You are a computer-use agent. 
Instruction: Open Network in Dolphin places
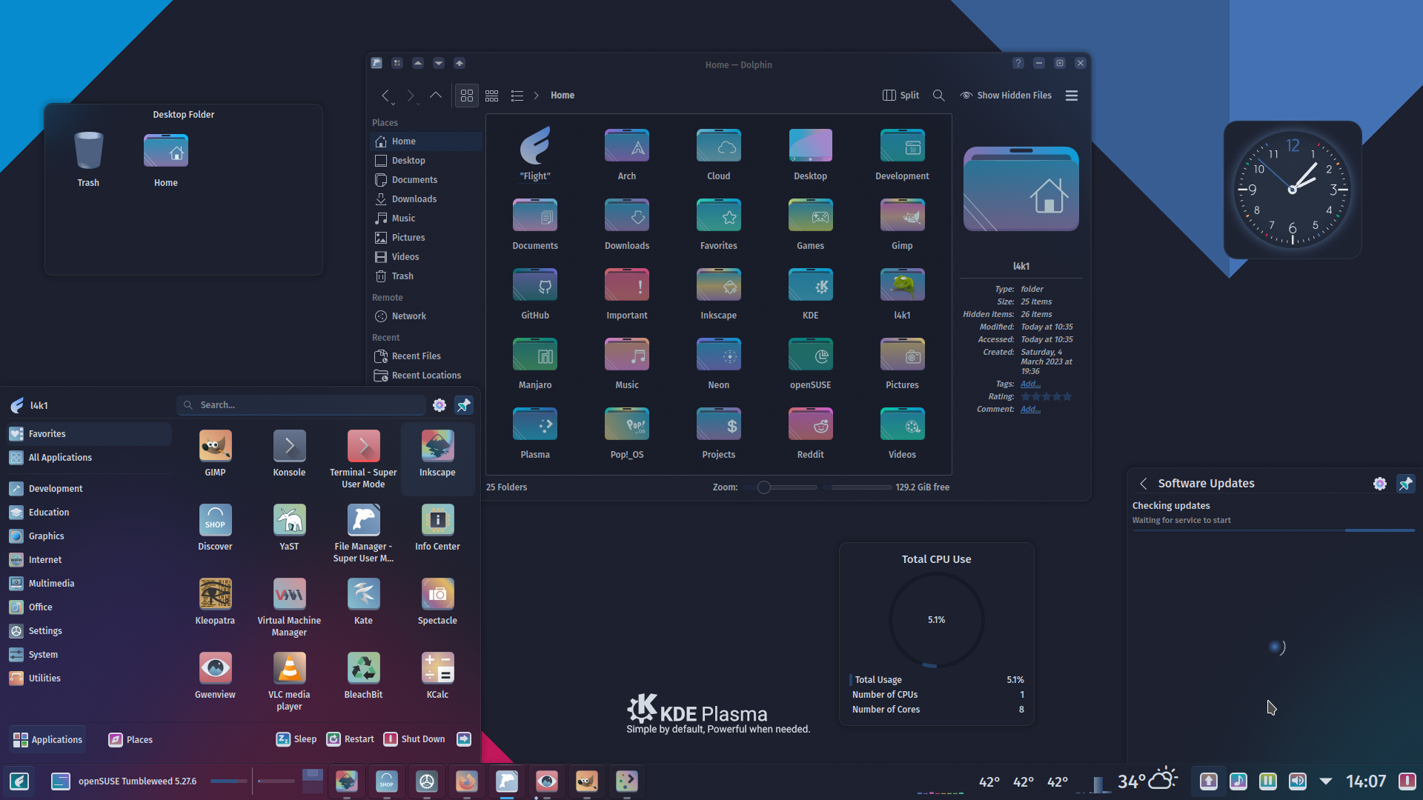tap(426, 316)
